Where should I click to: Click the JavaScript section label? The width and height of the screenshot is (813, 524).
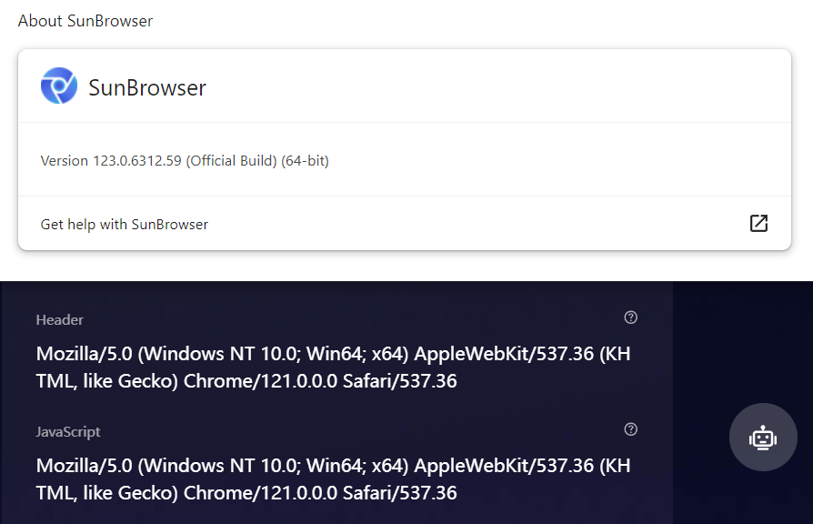coord(67,431)
